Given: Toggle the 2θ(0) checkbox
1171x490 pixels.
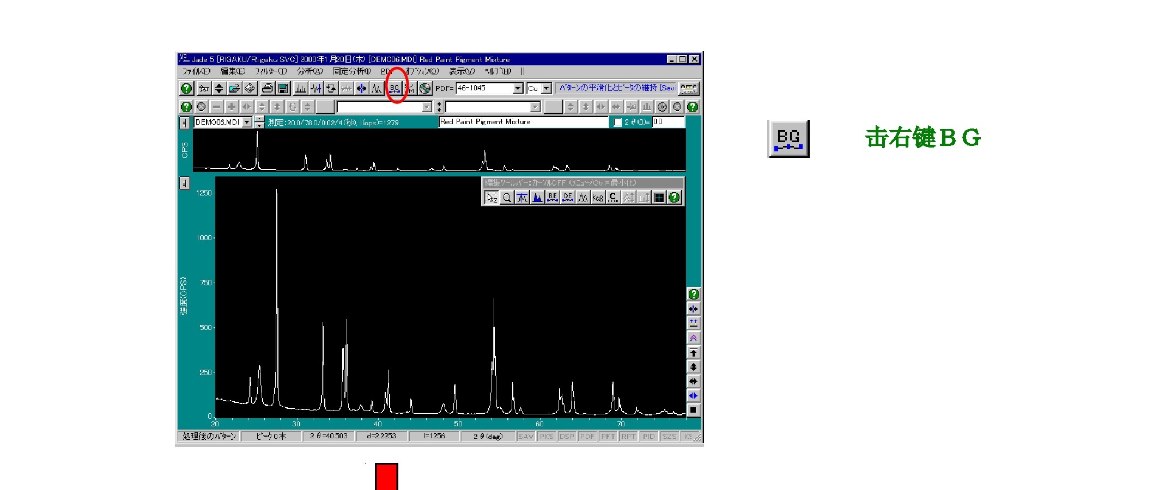Looking at the screenshot, I should coord(617,122).
